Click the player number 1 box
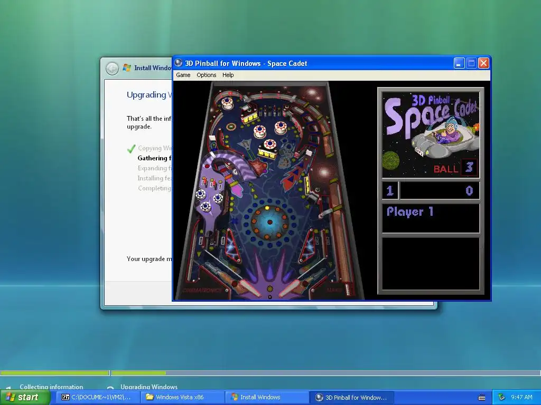Viewport: 541px width, 405px height. click(x=390, y=190)
